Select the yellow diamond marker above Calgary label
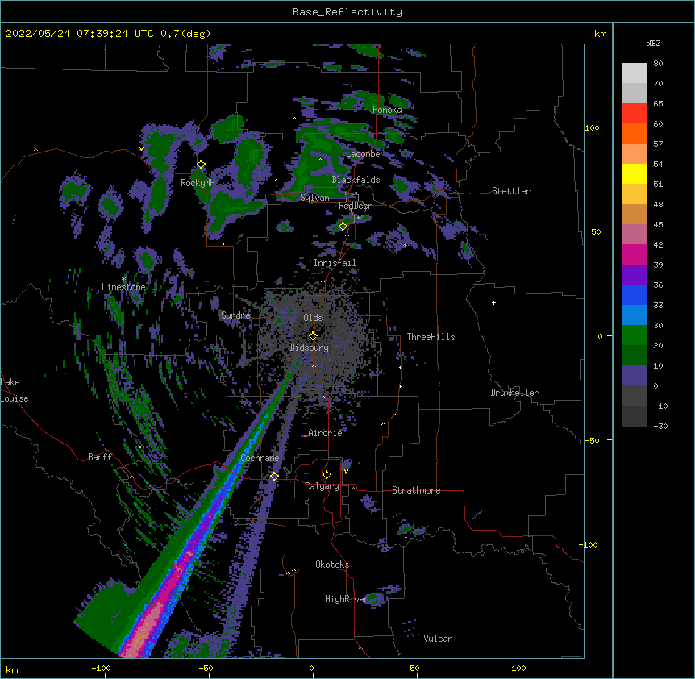This screenshot has height=679, width=695. [x=327, y=475]
